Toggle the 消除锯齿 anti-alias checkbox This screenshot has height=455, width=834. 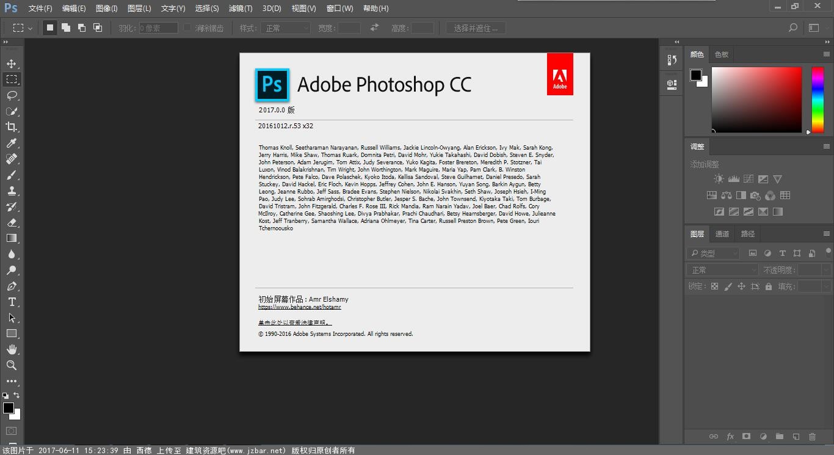coord(188,27)
